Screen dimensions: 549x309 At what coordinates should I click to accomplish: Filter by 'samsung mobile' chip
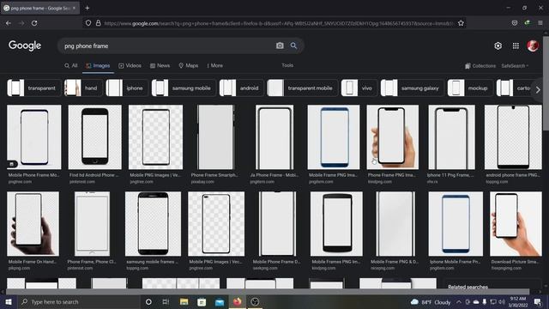(184, 88)
